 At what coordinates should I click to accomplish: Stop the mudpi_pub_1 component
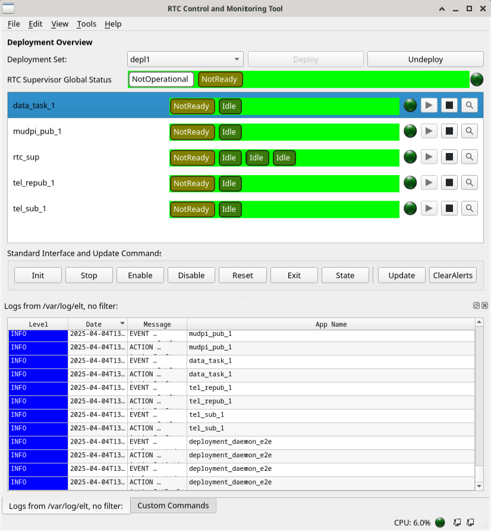coord(449,132)
